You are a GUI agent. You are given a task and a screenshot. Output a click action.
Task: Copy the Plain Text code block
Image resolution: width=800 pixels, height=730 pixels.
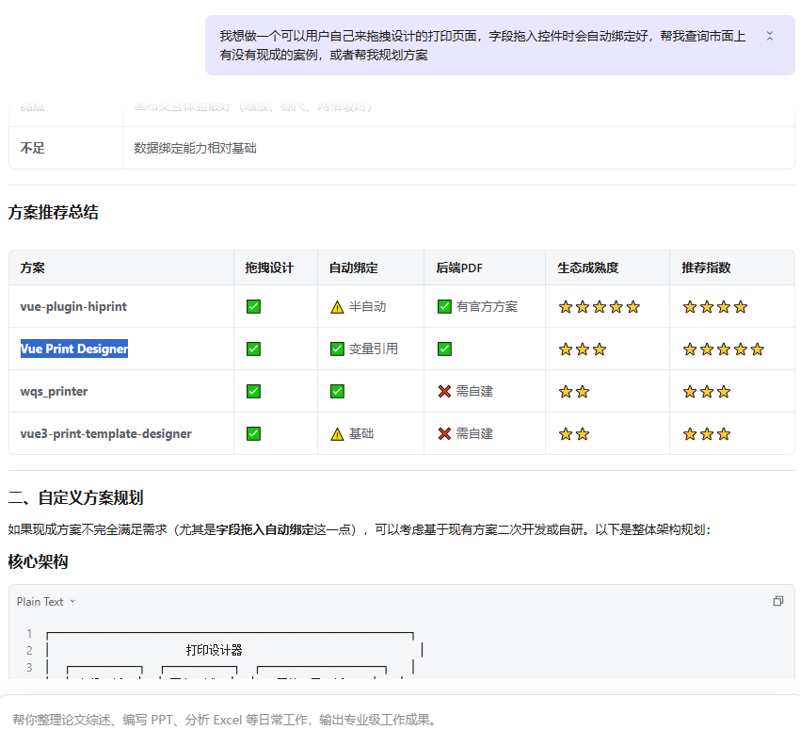point(778,601)
